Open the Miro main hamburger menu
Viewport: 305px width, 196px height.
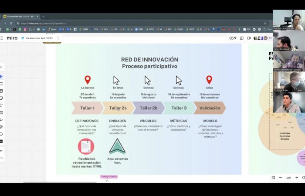click(2, 38)
